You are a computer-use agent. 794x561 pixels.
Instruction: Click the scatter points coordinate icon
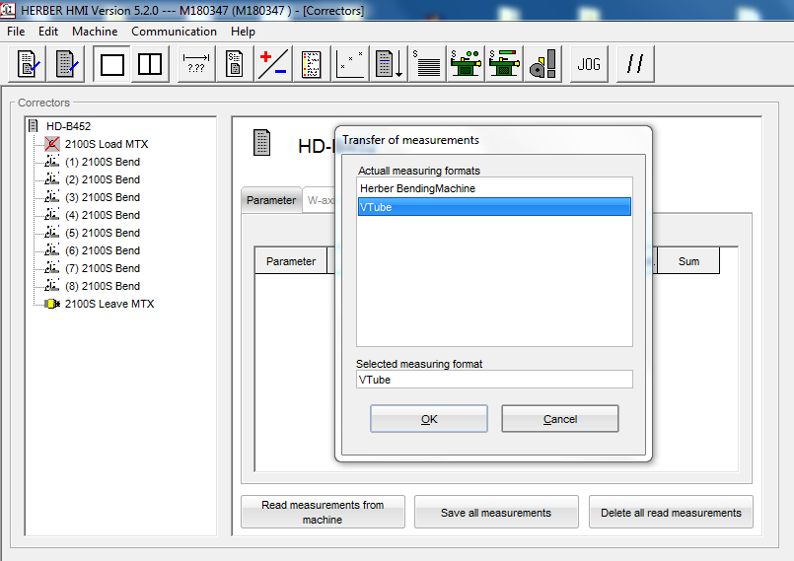351,65
